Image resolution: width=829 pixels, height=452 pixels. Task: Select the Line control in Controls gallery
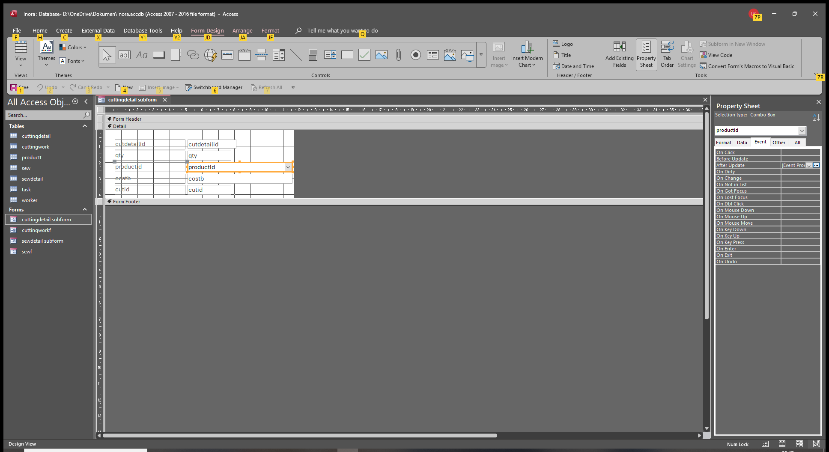pyautogui.click(x=295, y=55)
